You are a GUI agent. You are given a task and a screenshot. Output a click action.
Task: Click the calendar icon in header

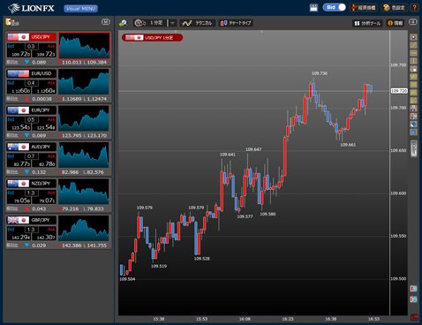click(x=313, y=8)
